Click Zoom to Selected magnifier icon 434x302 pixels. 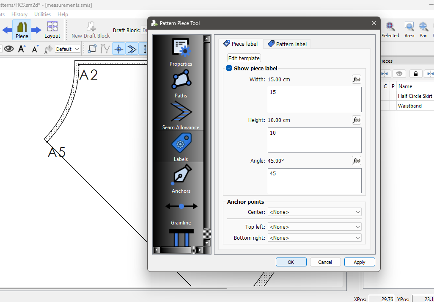pos(390,30)
